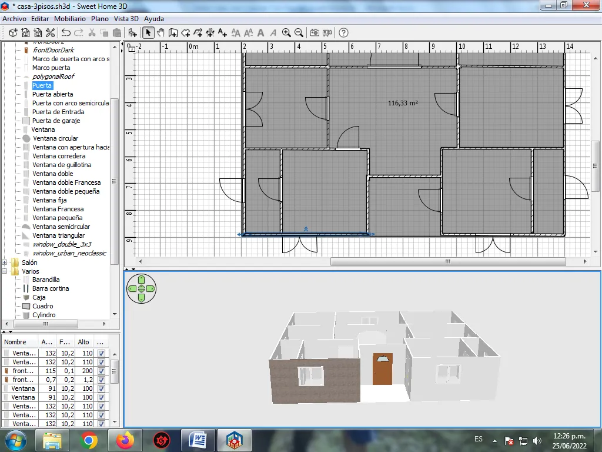Select Barandilla under Varios
Screen dimensions: 602x452
(x=46, y=280)
